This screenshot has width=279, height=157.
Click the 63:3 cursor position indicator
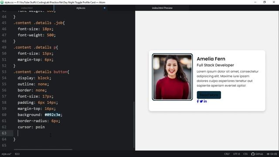17,154
